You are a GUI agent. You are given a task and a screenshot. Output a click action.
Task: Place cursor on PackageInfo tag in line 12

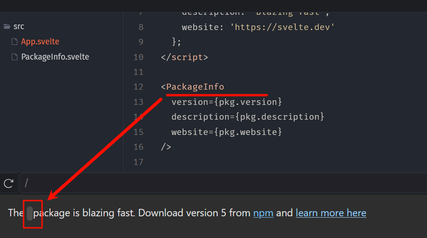(x=195, y=87)
